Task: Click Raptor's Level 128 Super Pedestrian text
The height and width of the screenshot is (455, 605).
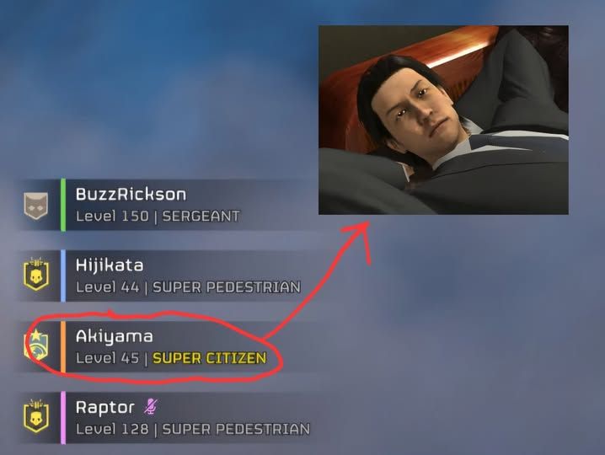Action: (x=193, y=429)
